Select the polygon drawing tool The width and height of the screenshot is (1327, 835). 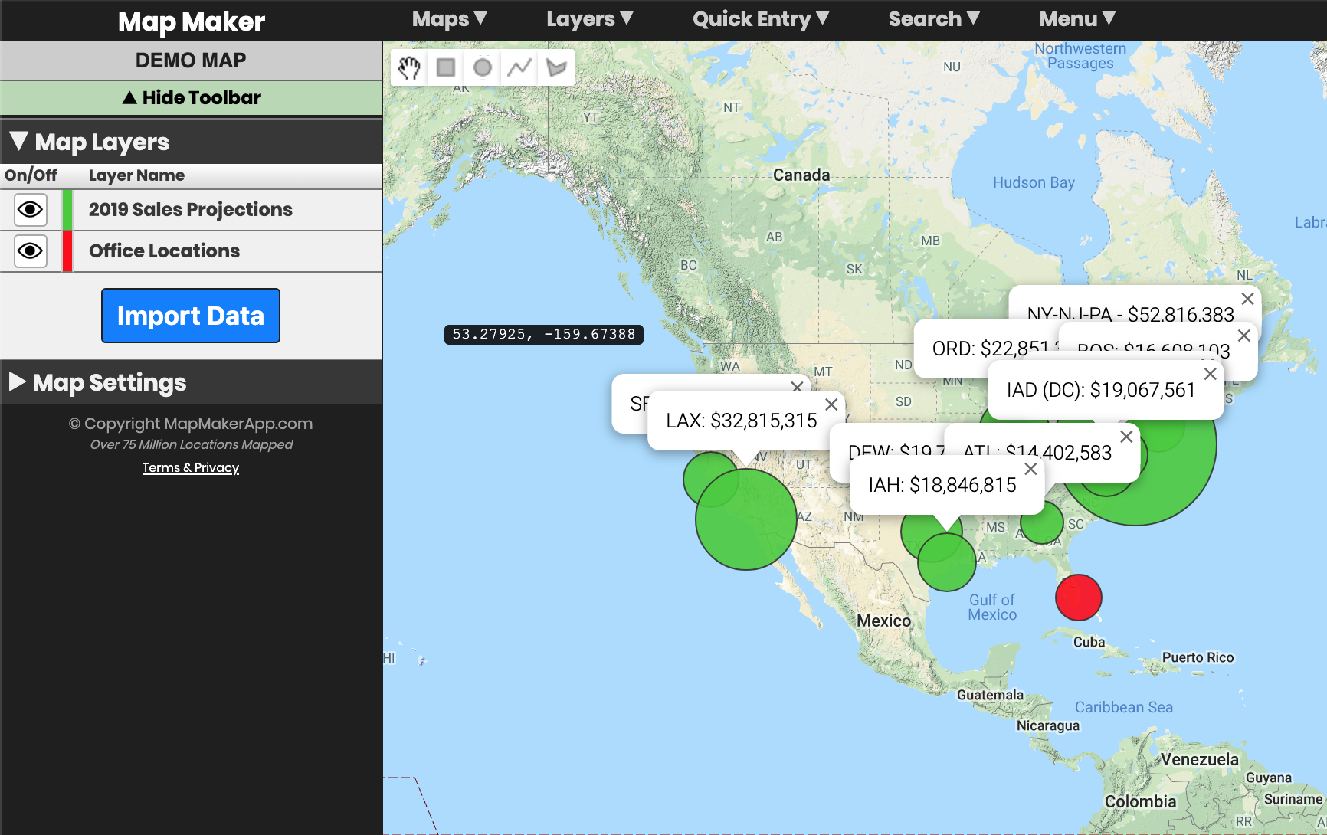555,67
